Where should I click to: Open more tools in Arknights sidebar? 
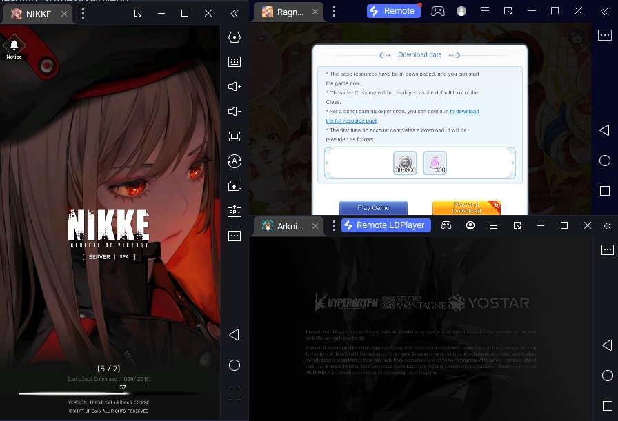tap(608, 249)
